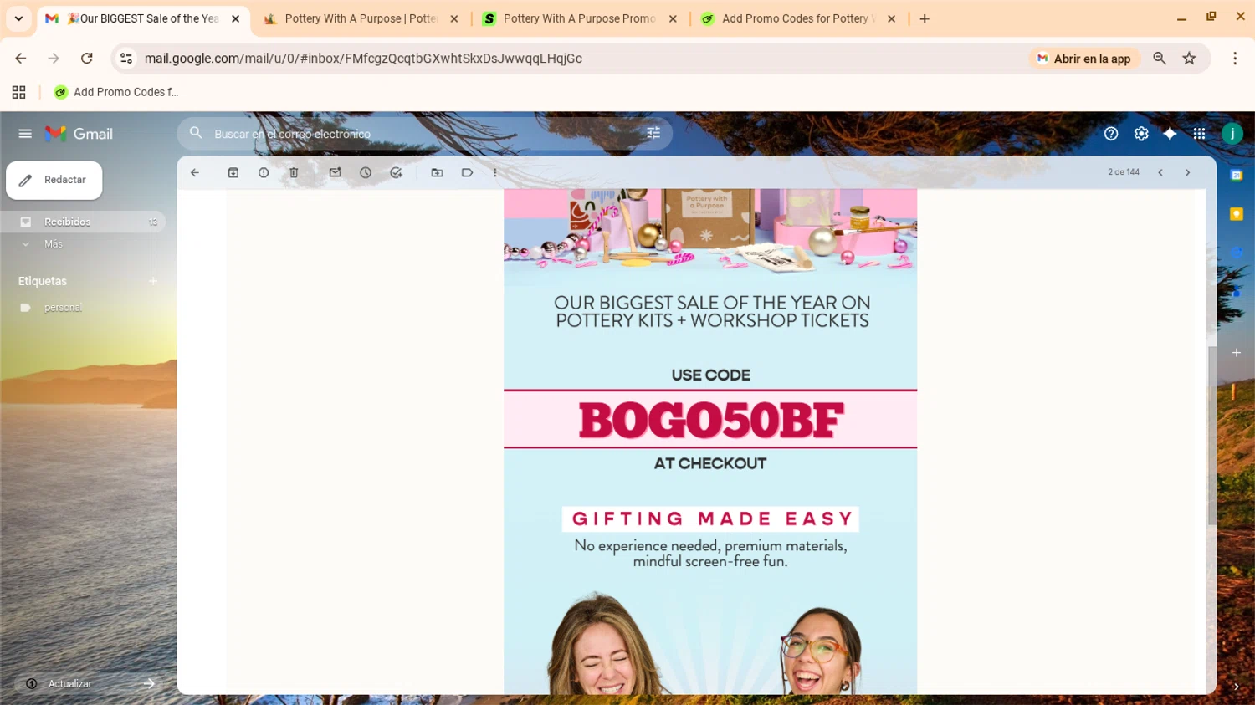Open Contacts side panel icon
Screen dimensions: 1255x705
click(1237, 291)
